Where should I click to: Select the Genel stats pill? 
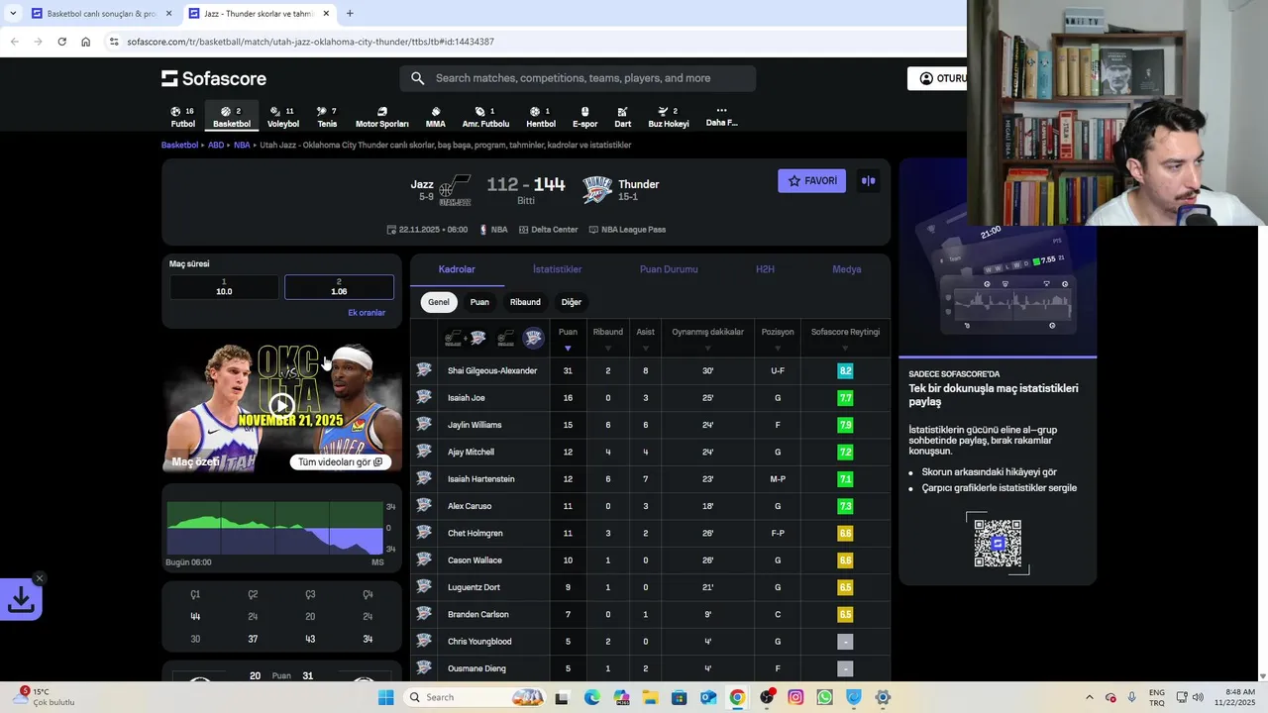tap(439, 302)
